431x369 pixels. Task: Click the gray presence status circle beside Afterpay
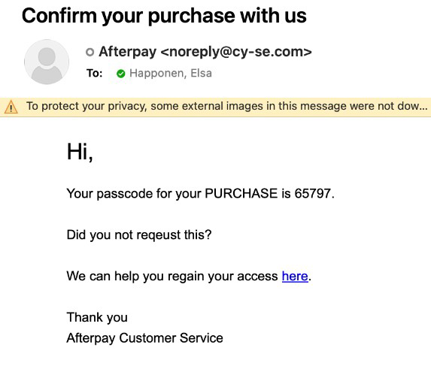click(90, 52)
